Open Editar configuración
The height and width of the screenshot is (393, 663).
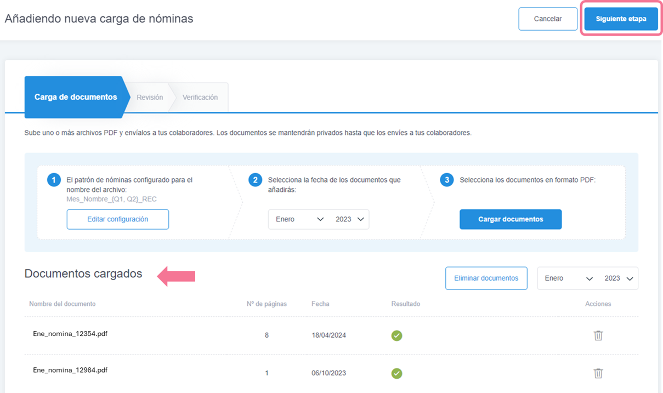click(117, 219)
